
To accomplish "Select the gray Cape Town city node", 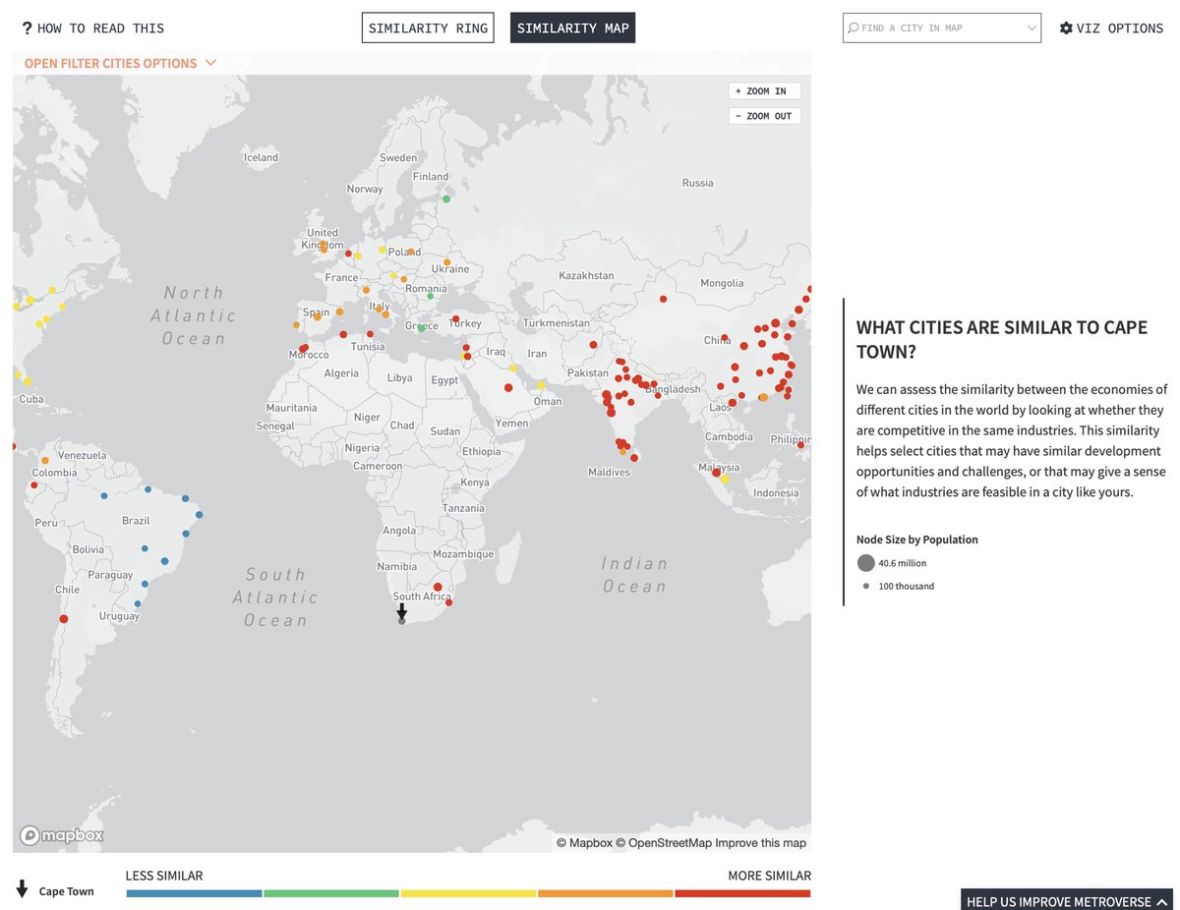I will pyautogui.click(x=401, y=621).
